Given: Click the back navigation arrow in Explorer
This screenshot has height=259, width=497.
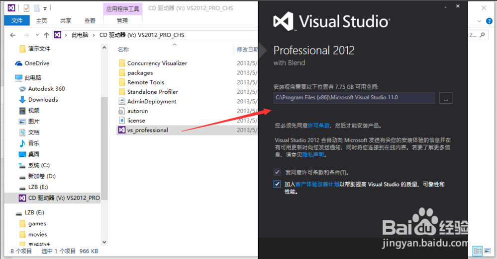Looking at the screenshot, I should 12,35.
